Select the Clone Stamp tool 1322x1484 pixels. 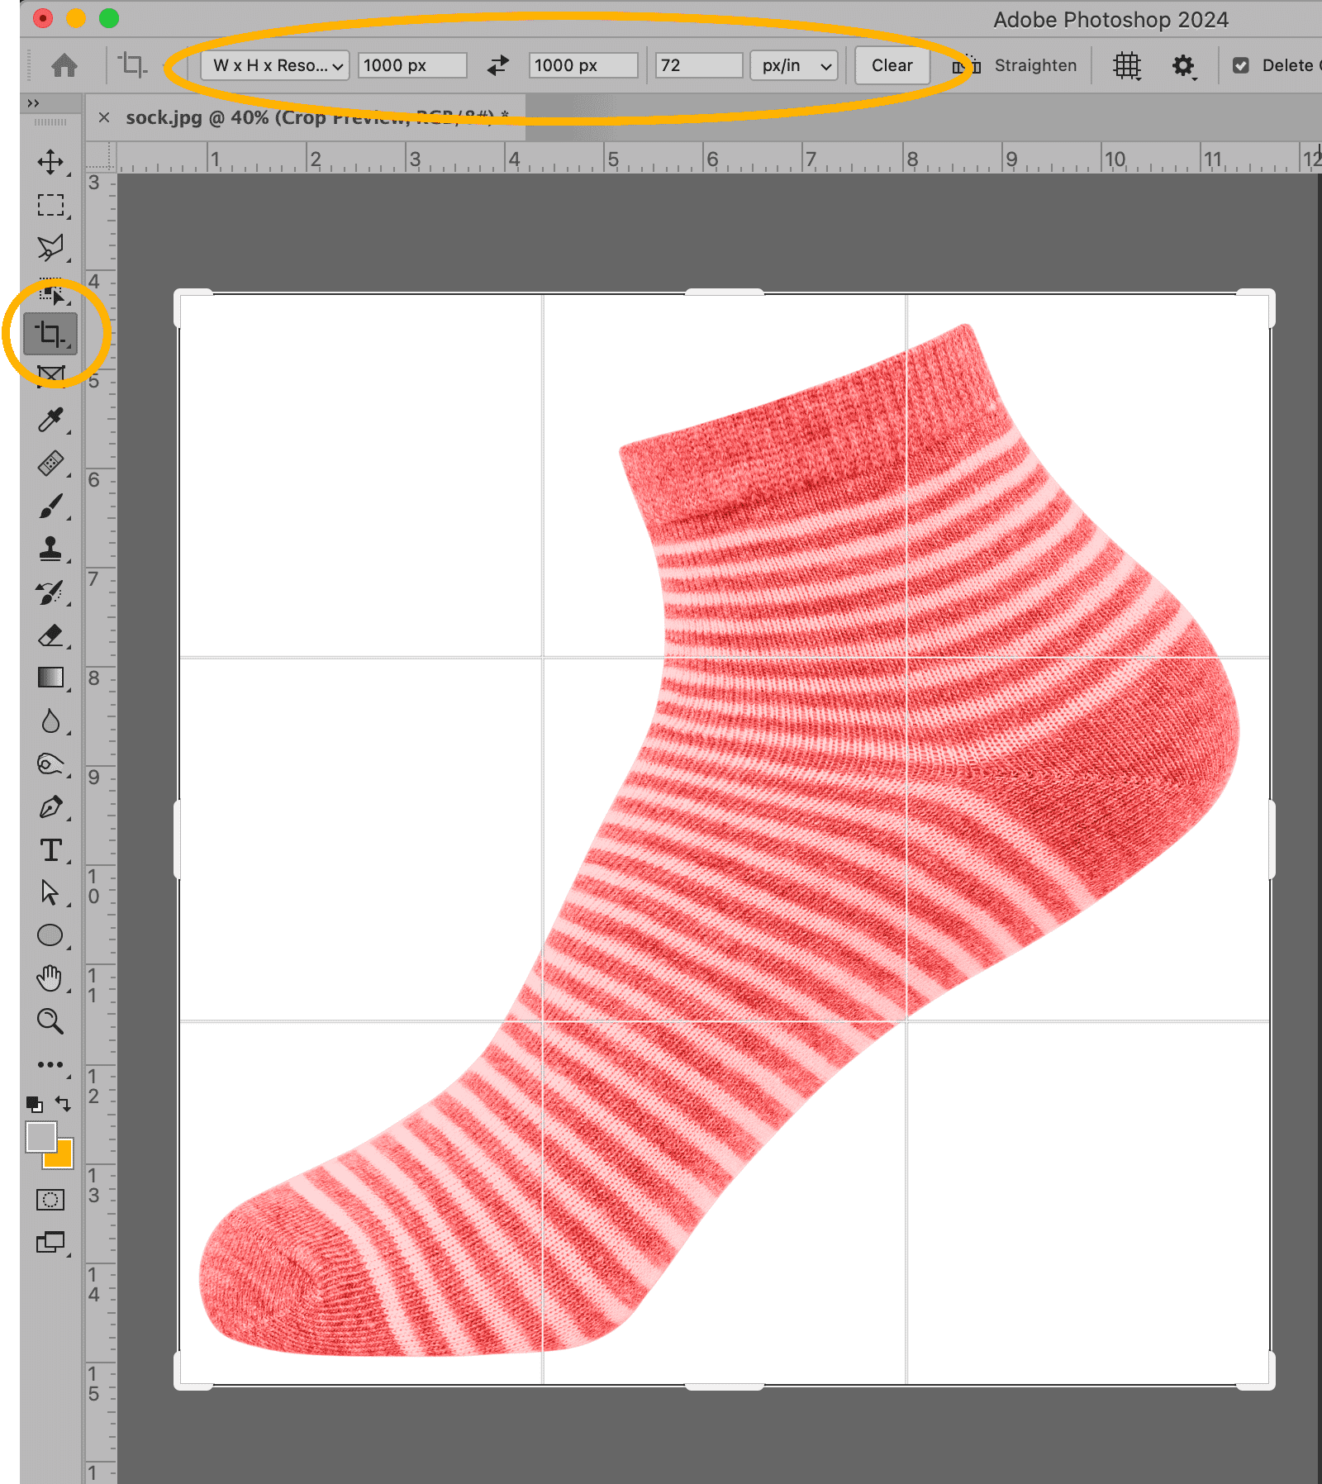tap(50, 549)
